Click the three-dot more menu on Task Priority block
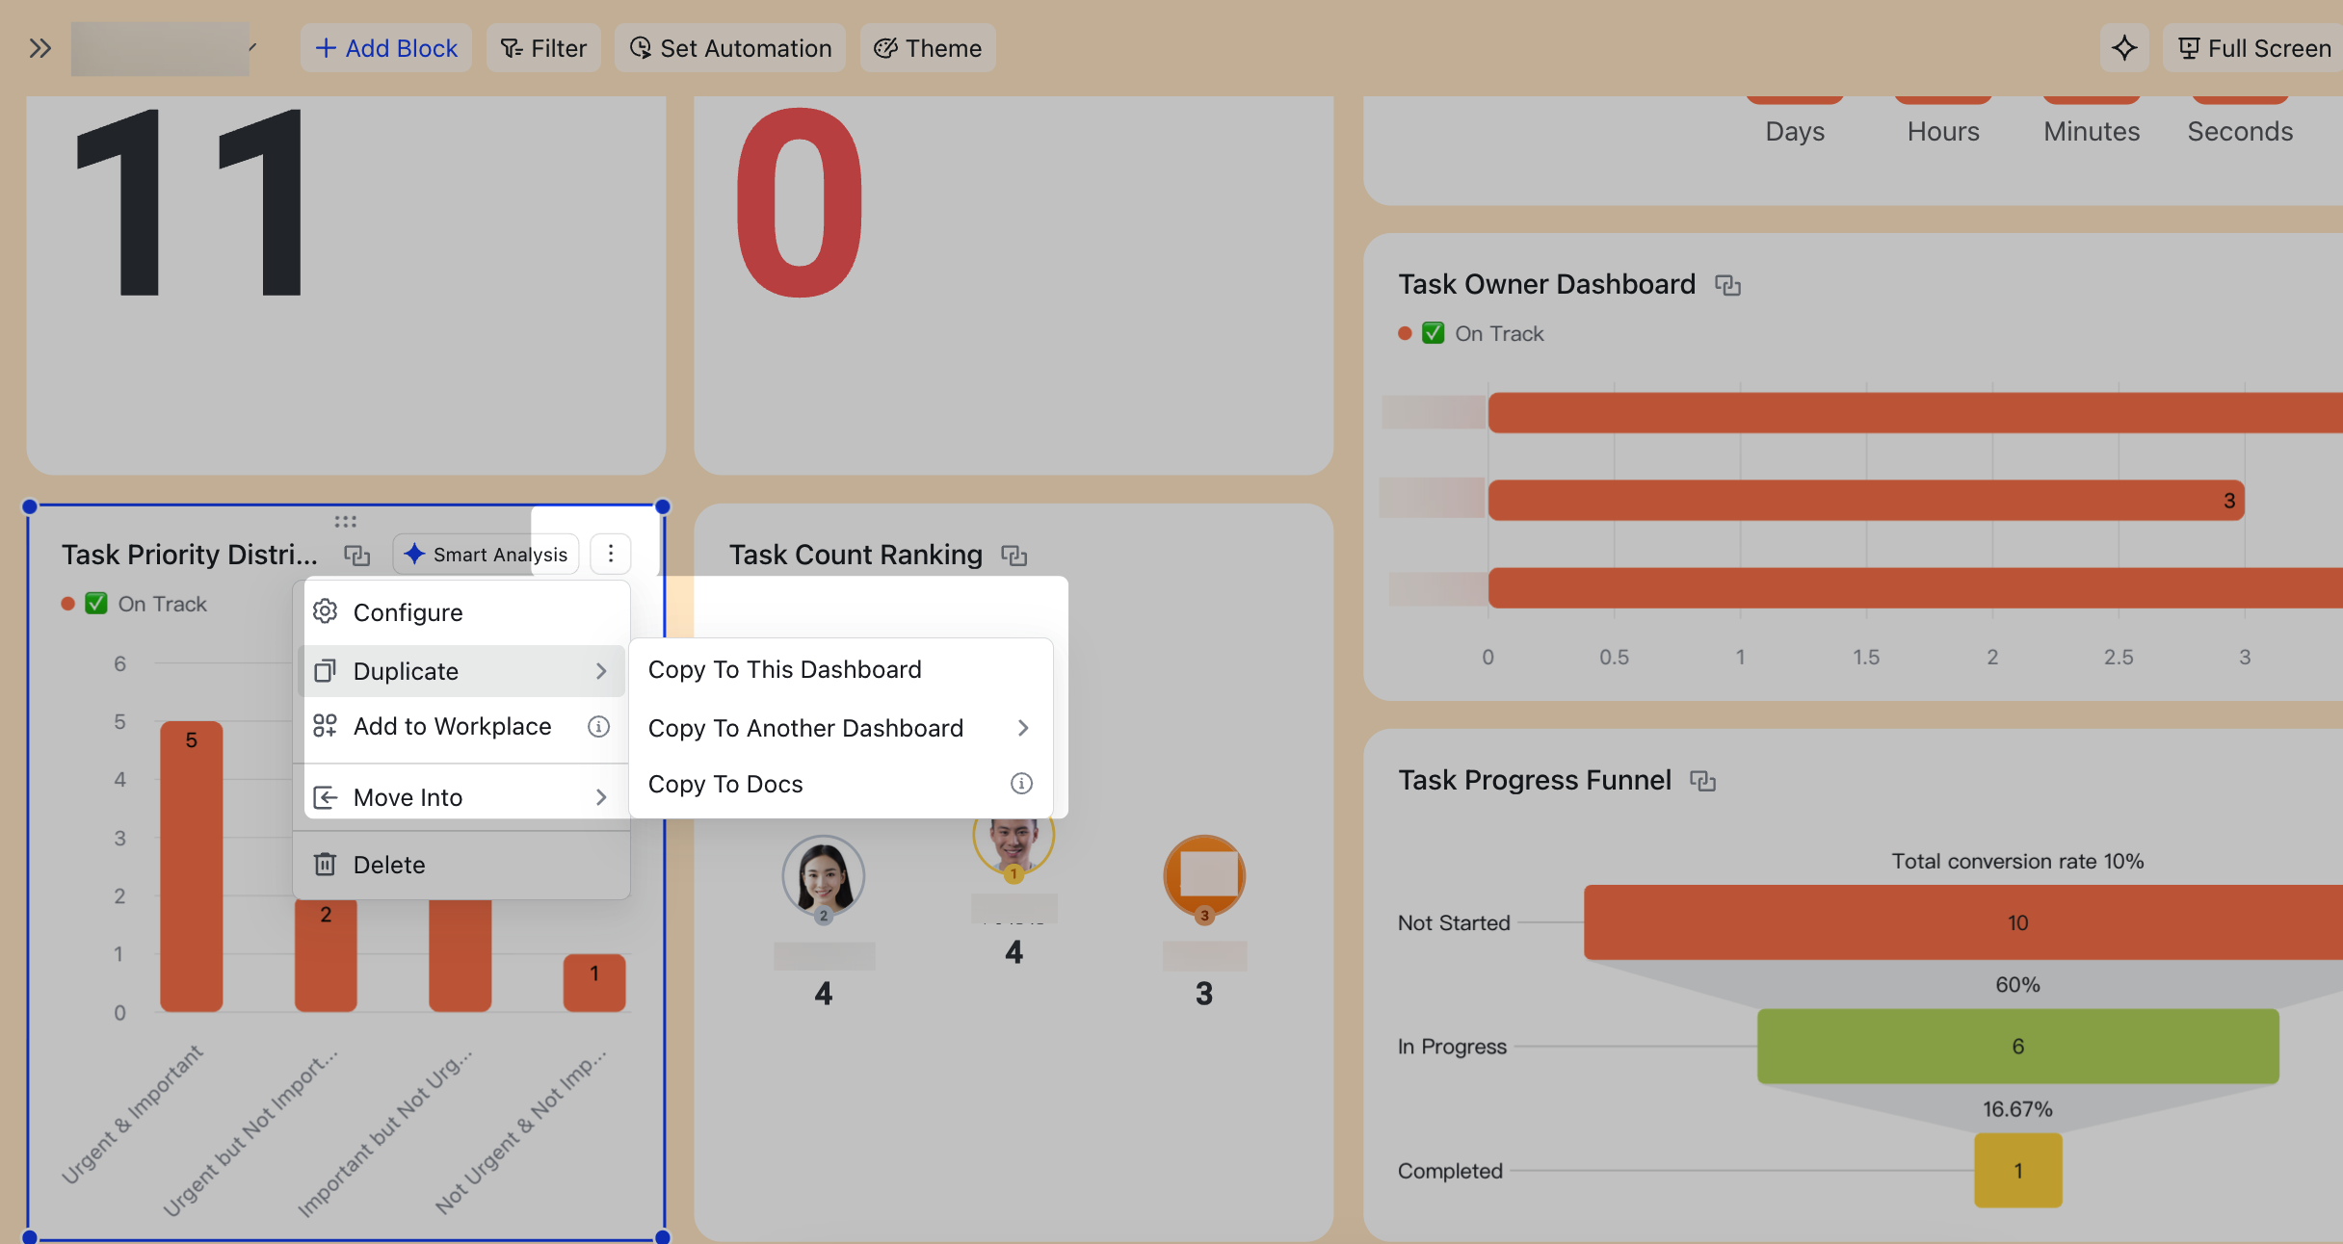Screen dimensions: 2343x1244 point(611,554)
